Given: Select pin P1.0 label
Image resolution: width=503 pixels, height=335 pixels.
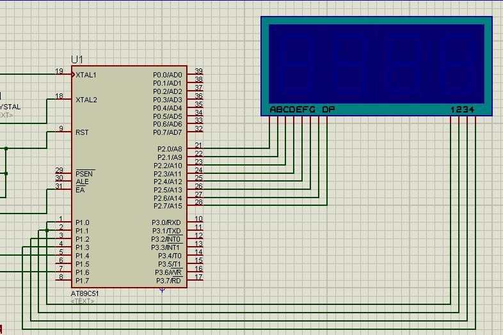Looking at the screenshot, I should (83, 222).
